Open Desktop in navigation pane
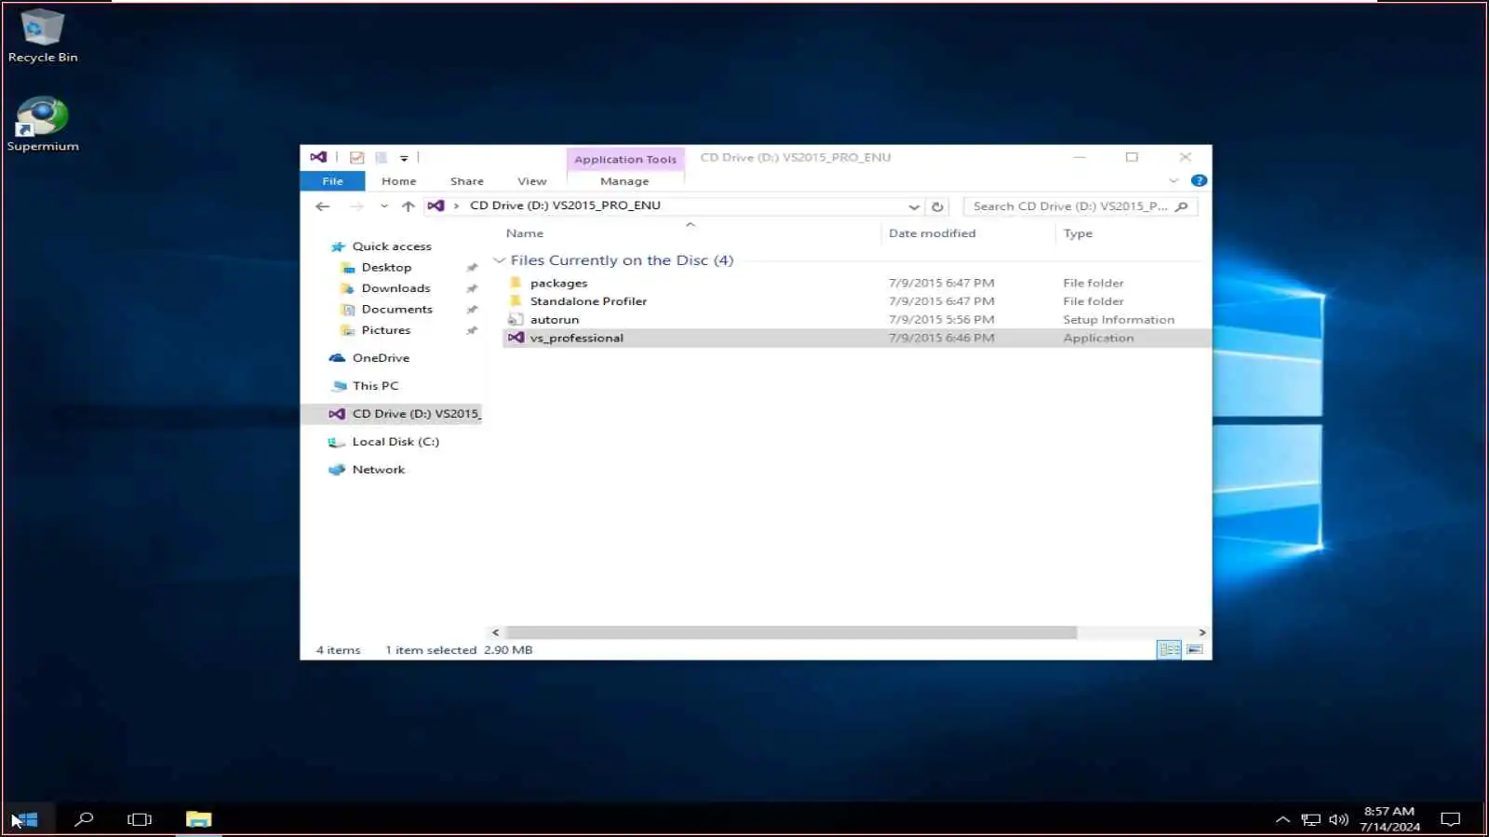This screenshot has width=1489, height=837. coord(386,268)
